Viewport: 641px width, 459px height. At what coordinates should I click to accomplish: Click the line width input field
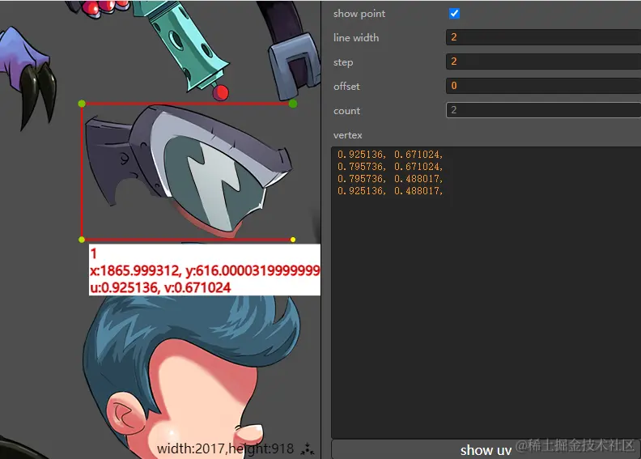[x=543, y=37]
